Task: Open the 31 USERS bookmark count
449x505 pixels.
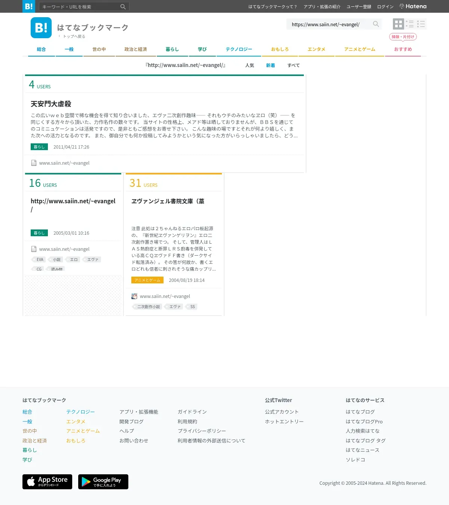Action: click(x=144, y=183)
